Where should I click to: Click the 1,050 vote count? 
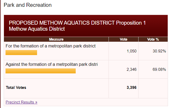[x=131, y=51]
